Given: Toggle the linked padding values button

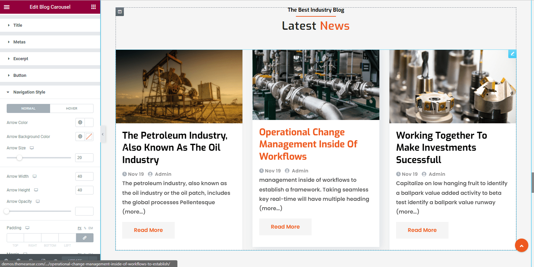Looking at the screenshot, I should pyautogui.click(x=84, y=238).
